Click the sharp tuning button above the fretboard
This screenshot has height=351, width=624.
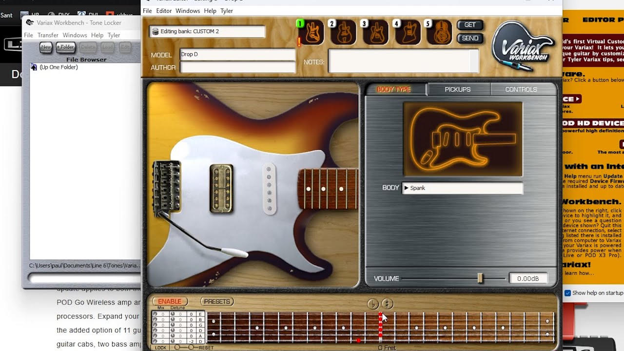coord(388,304)
